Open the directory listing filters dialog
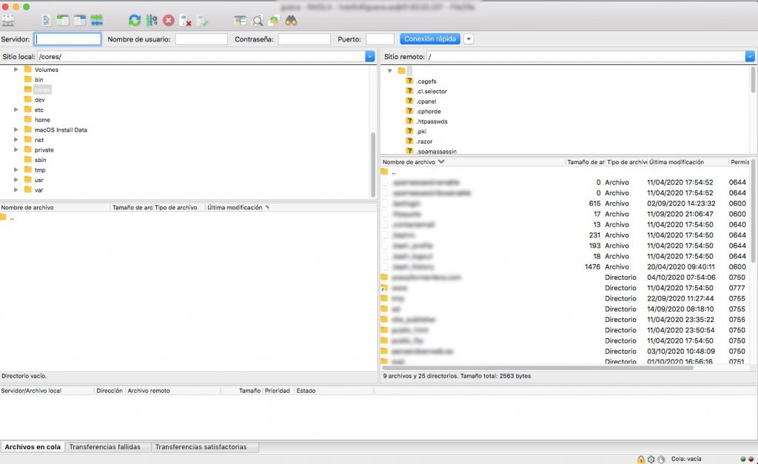This screenshot has height=464, width=758. point(240,20)
